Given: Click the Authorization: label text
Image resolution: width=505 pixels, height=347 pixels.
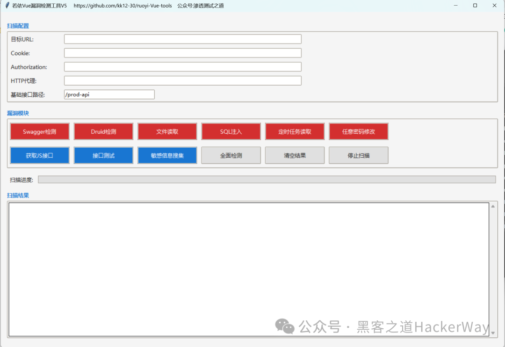Looking at the screenshot, I should [29, 67].
